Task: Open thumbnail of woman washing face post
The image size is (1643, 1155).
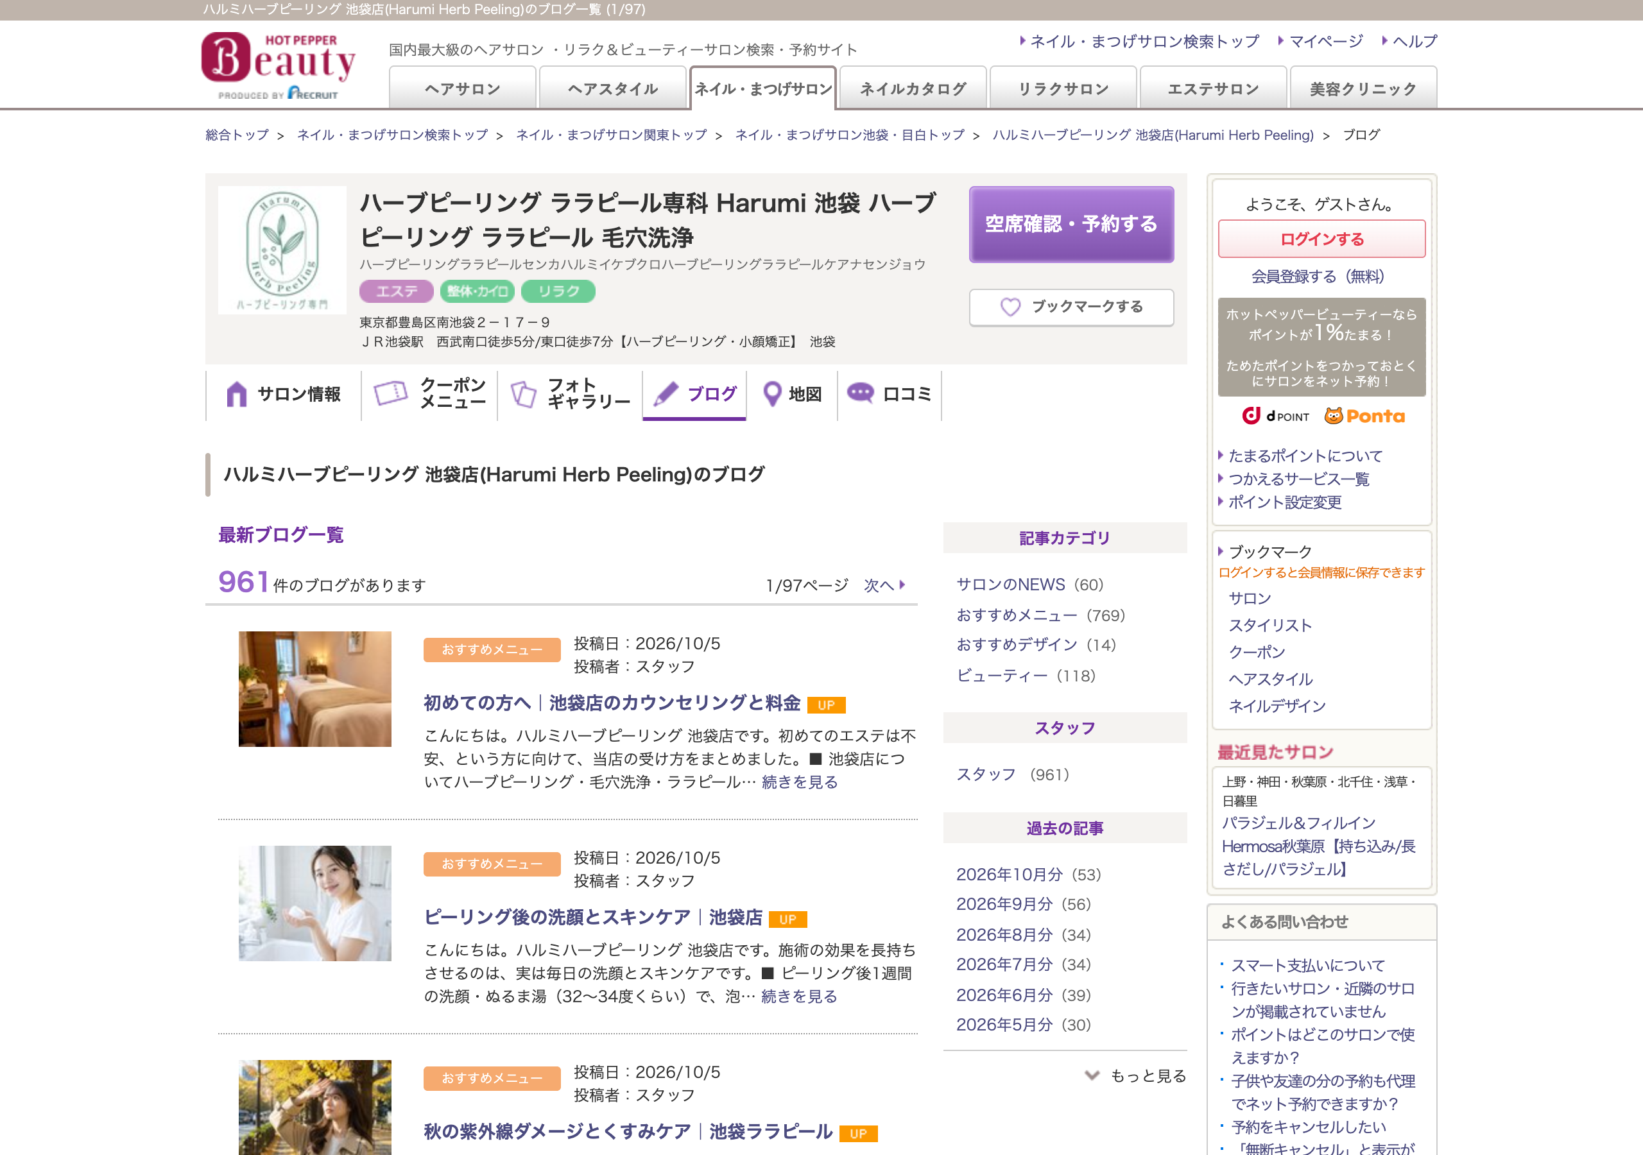Action: [315, 903]
